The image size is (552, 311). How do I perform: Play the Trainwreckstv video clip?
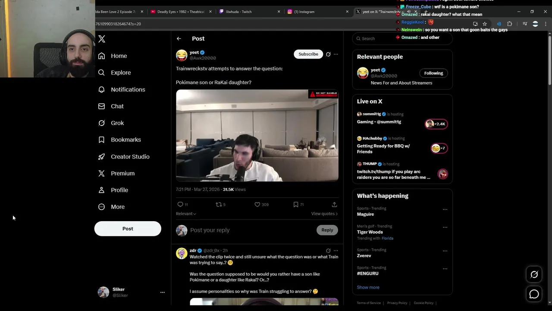[257, 136]
